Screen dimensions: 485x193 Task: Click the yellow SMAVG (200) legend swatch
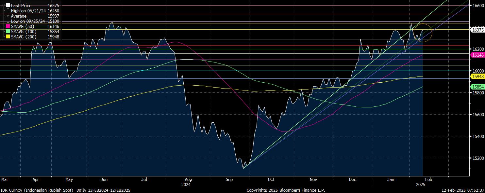(x=8, y=37)
